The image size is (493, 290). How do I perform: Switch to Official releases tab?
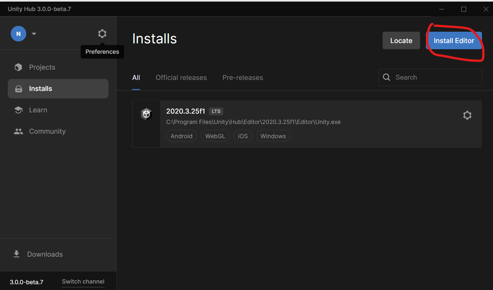(x=181, y=78)
